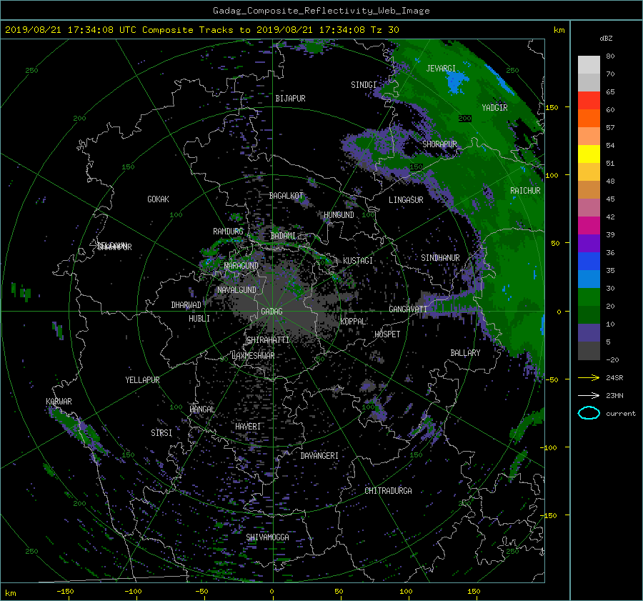Image resolution: width=643 pixels, height=601 pixels.
Task: Click the white 23MN arrow legend icon
Action: pos(589,395)
